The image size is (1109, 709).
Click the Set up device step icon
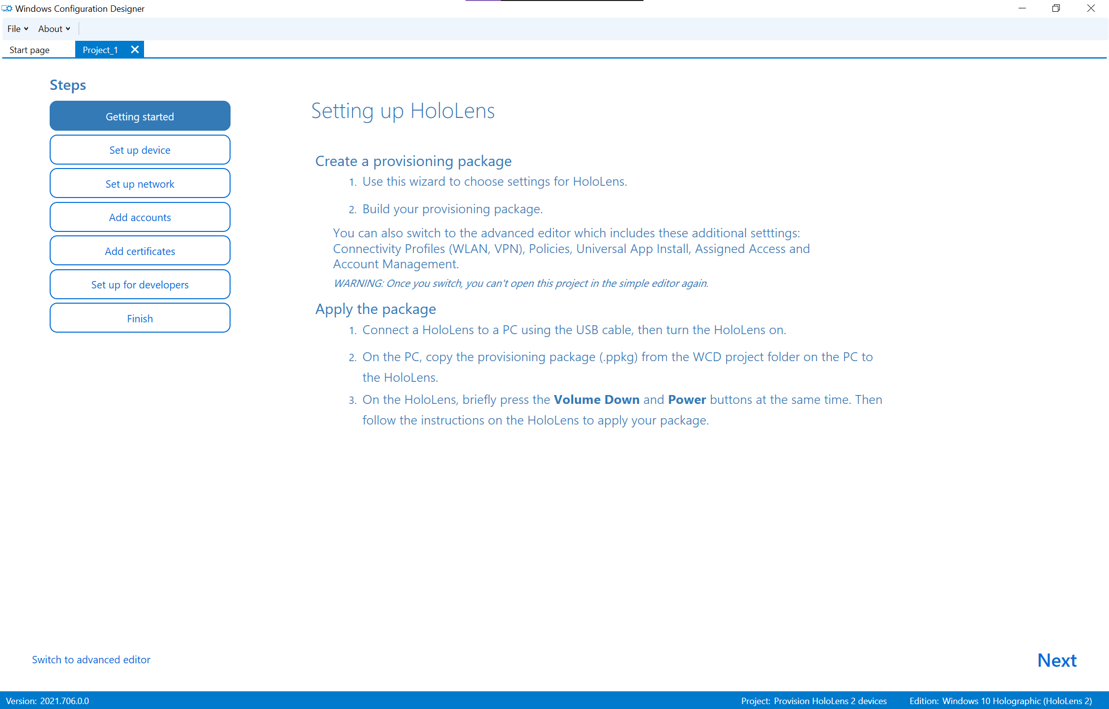pyautogui.click(x=139, y=150)
